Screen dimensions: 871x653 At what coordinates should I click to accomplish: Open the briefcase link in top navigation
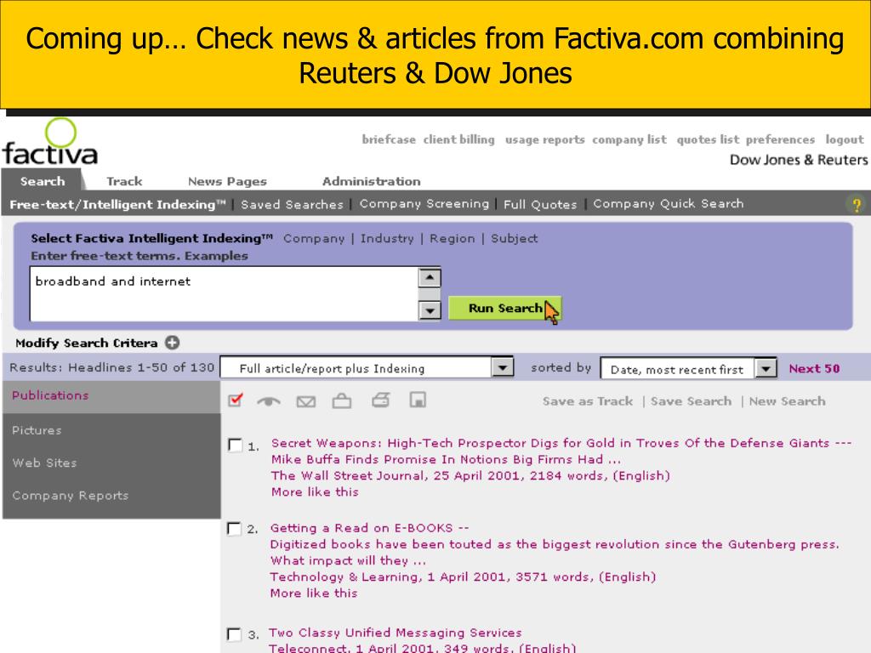(389, 139)
